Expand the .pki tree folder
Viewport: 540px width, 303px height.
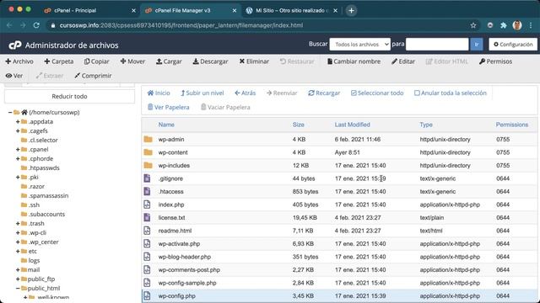[18, 178]
